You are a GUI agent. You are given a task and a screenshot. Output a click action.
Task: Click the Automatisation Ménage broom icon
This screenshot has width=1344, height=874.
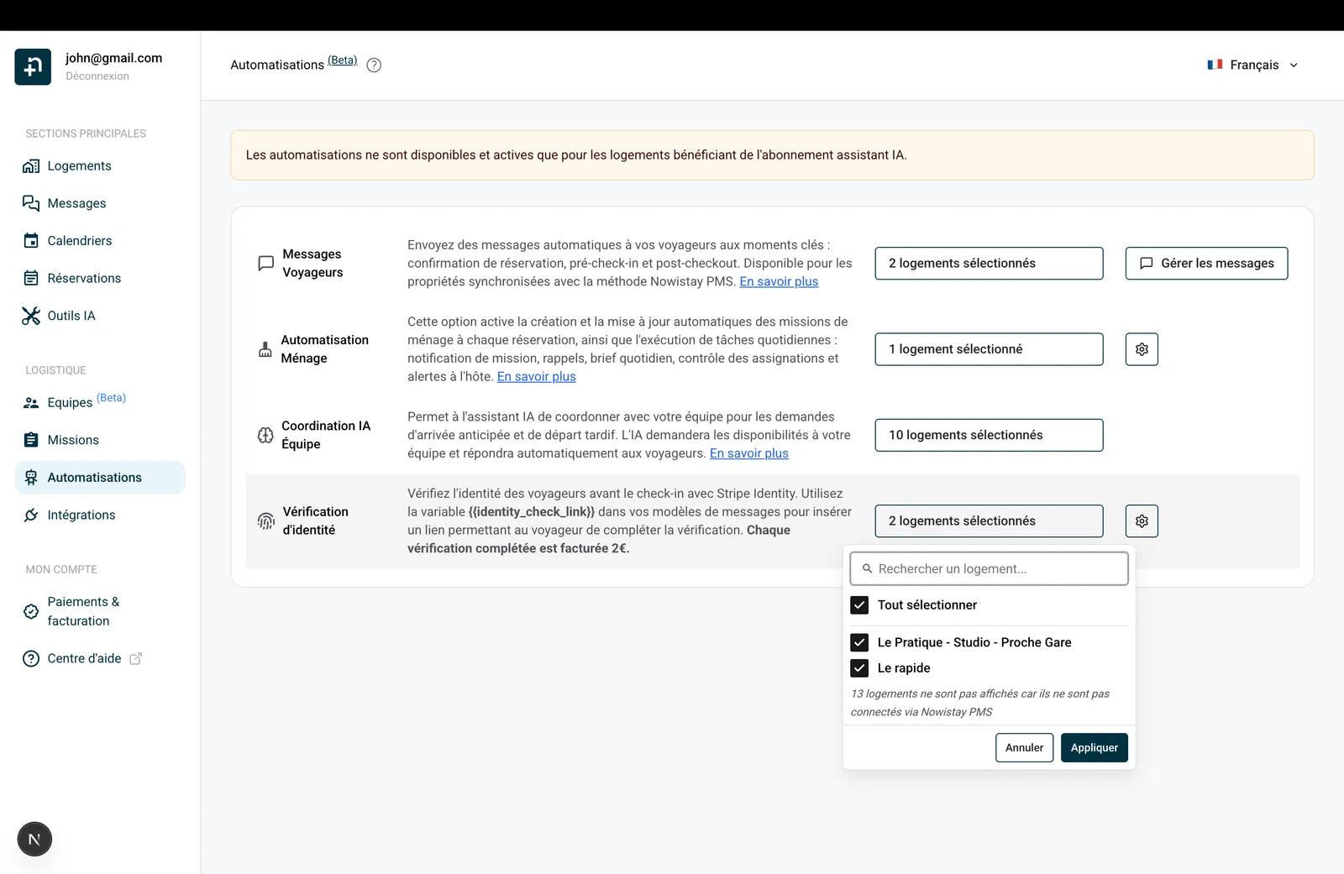tap(265, 349)
